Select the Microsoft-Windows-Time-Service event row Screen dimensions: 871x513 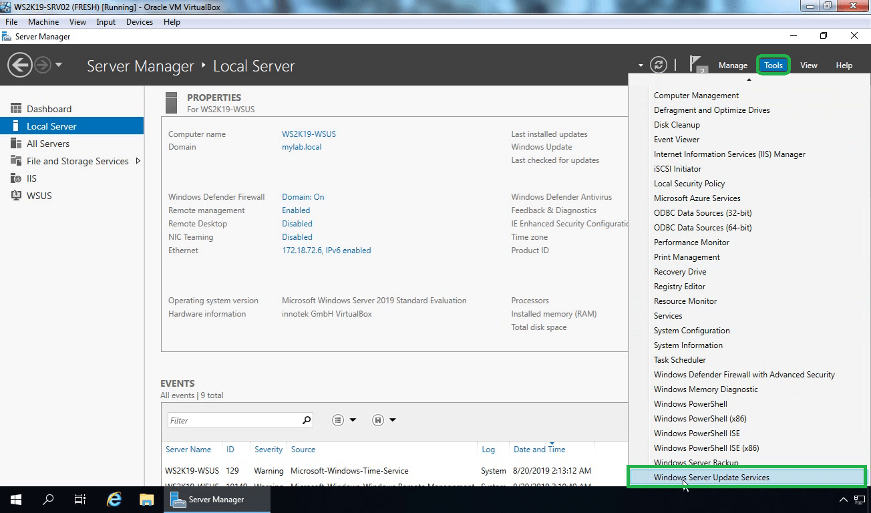point(394,471)
